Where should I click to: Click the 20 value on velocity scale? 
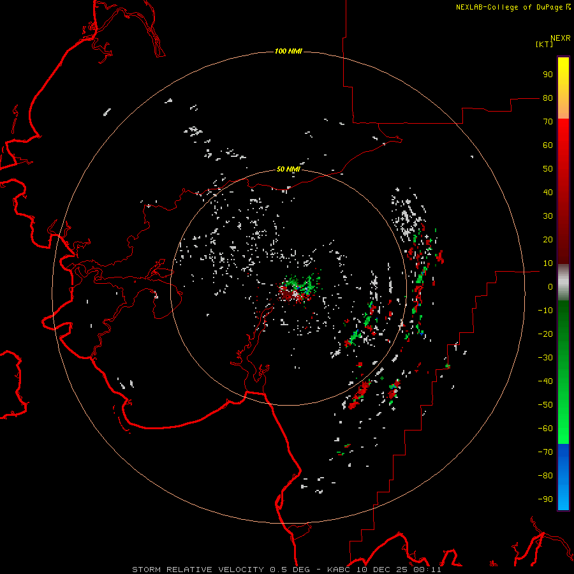click(x=548, y=240)
